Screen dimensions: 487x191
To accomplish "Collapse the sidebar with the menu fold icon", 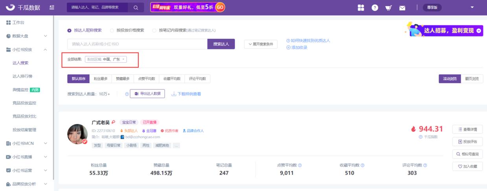I will point(52,7).
